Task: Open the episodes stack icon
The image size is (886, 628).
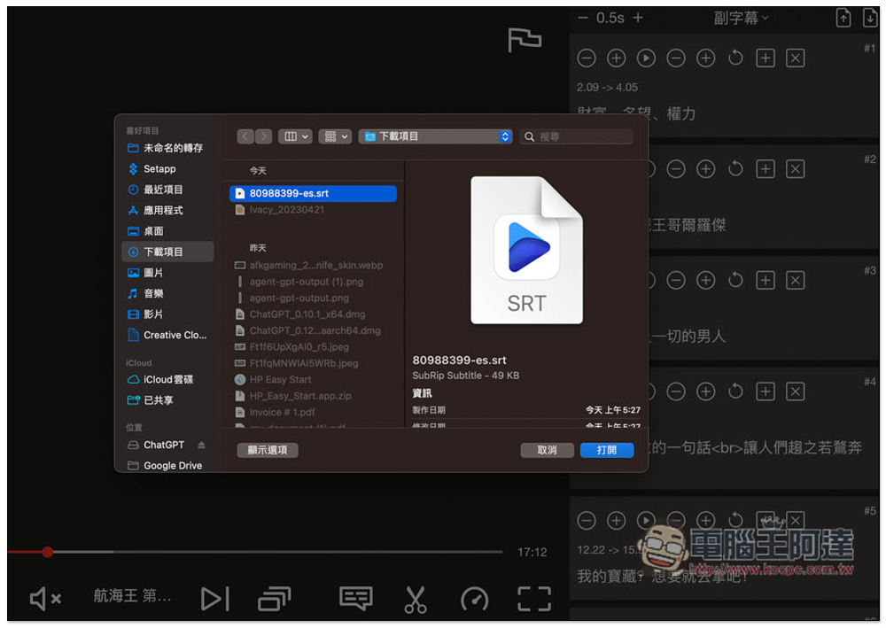Action: click(274, 599)
